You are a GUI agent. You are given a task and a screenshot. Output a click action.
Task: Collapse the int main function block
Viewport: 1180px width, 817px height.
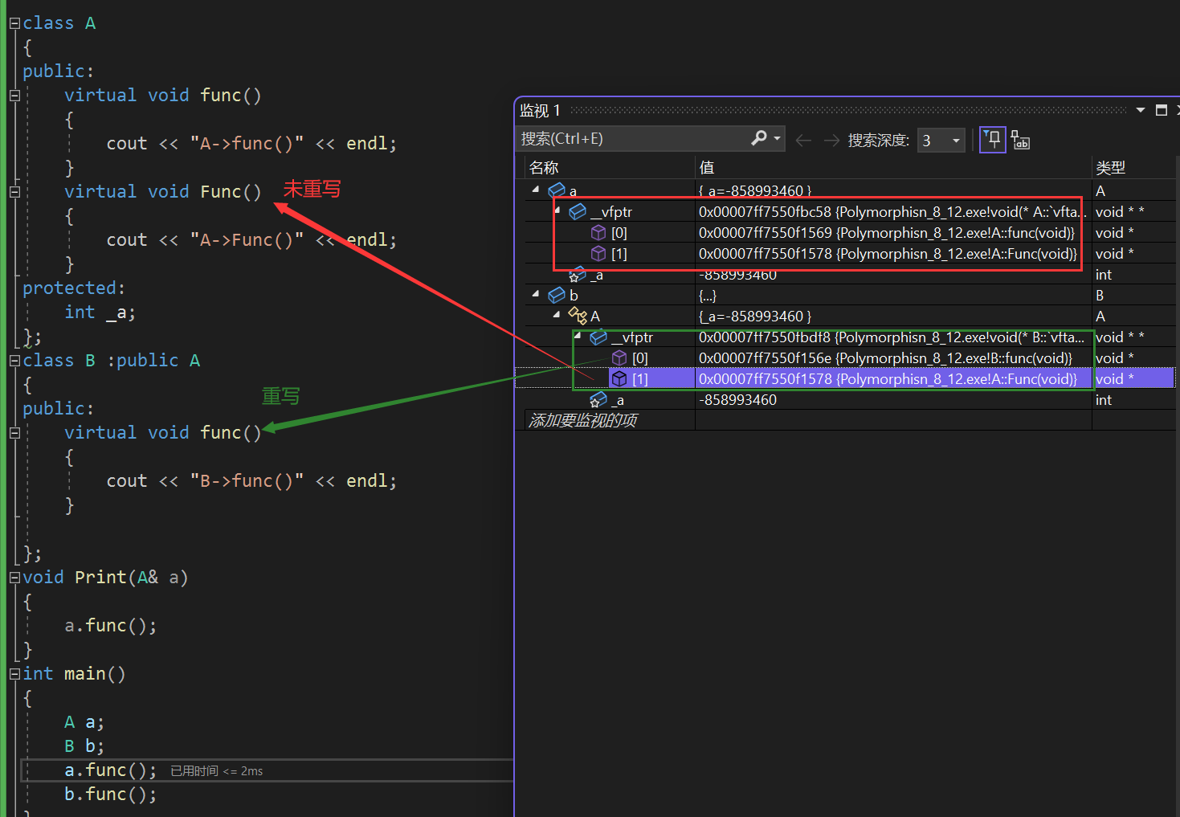[14, 674]
